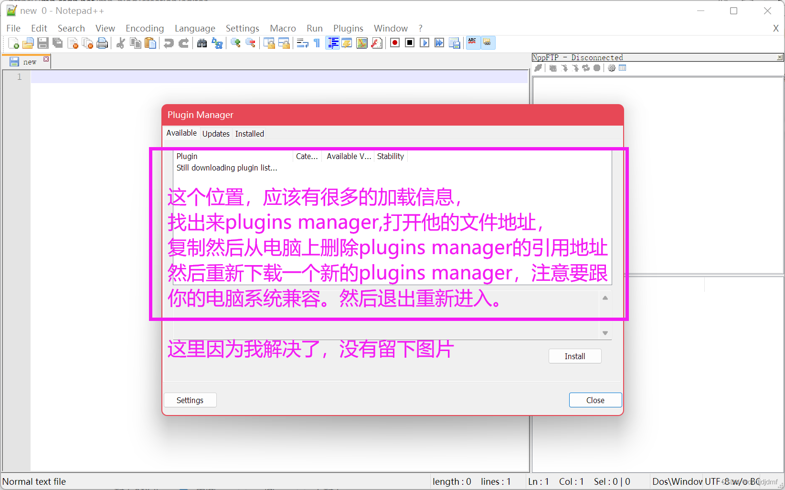This screenshot has height=490, width=785.
Task: Undo last action with the toolbar arrow
Action: click(x=169, y=43)
